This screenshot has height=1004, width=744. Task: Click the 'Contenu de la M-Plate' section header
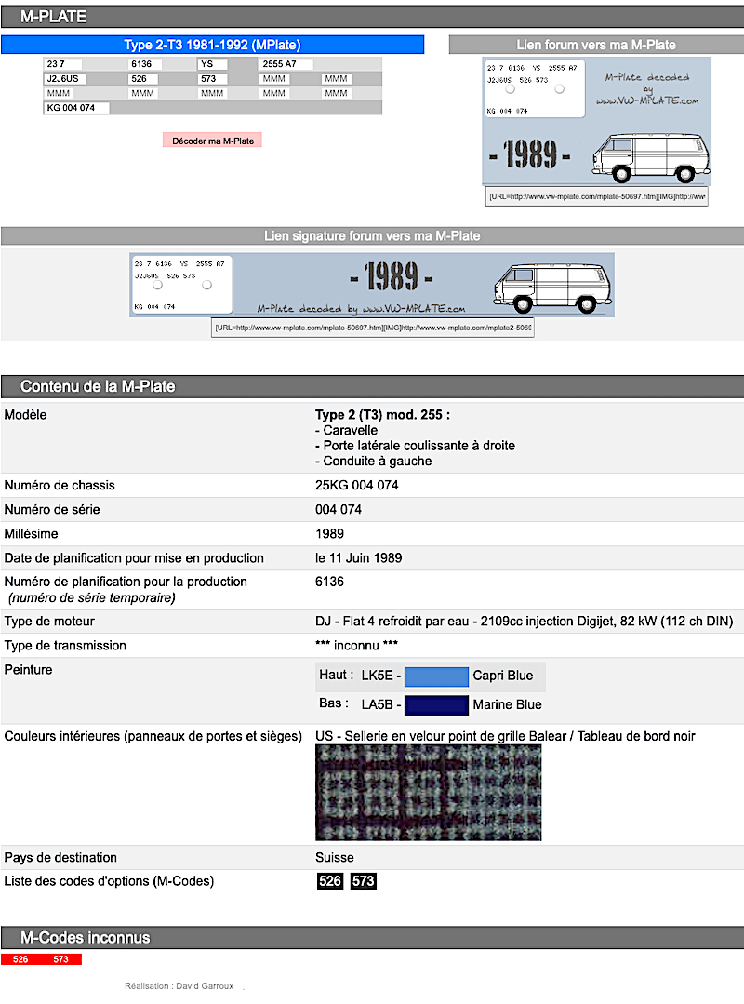coord(372,387)
